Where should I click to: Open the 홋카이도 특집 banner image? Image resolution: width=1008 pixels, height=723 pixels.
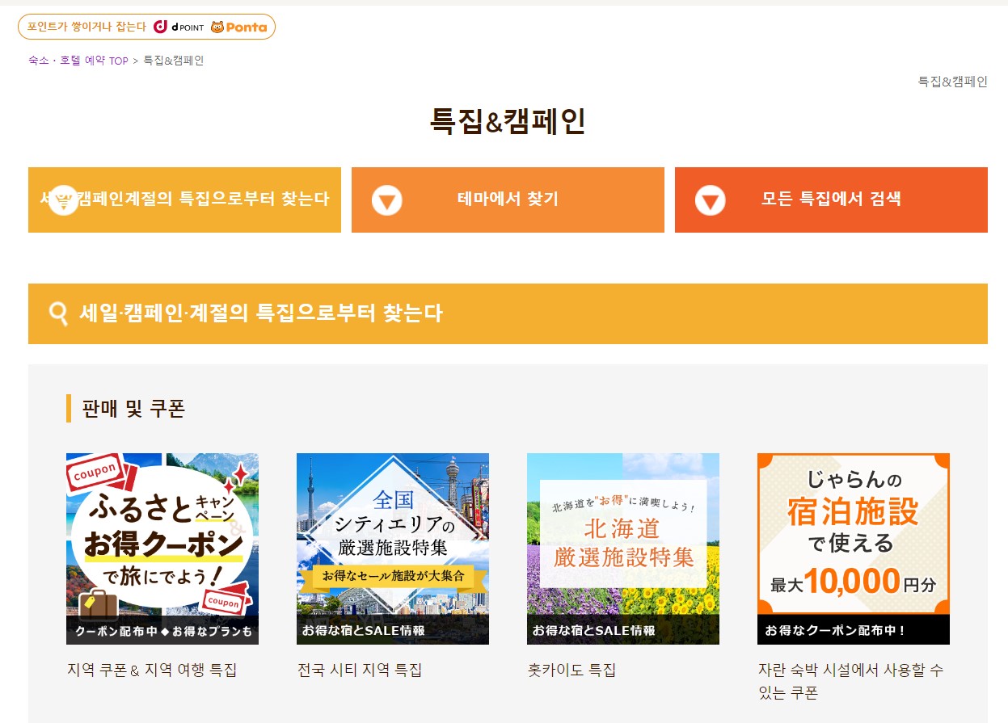point(623,549)
